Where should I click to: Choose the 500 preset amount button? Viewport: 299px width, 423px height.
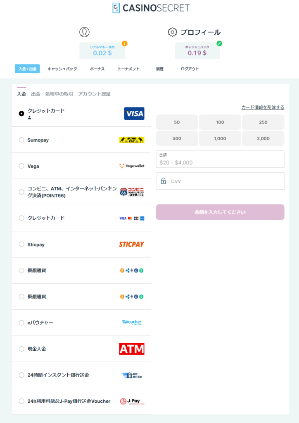click(177, 138)
